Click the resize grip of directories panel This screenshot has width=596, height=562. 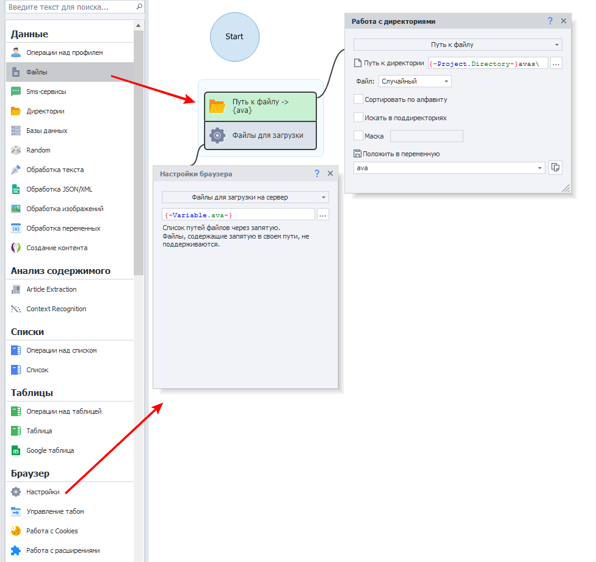click(x=566, y=189)
